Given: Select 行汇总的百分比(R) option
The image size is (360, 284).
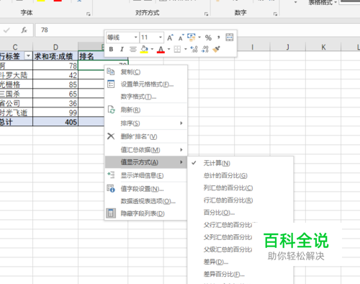Looking at the screenshot, I should (x=240, y=200).
